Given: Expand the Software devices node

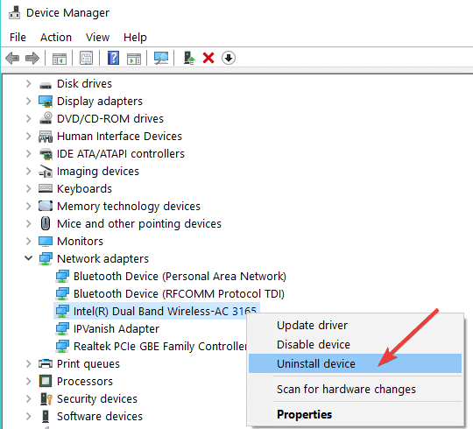Looking at the screenshot, I should (x=29, y=417).
